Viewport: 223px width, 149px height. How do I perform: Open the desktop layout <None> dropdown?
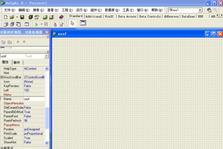click(200, 10)
